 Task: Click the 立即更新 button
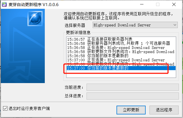coord(131,110)
